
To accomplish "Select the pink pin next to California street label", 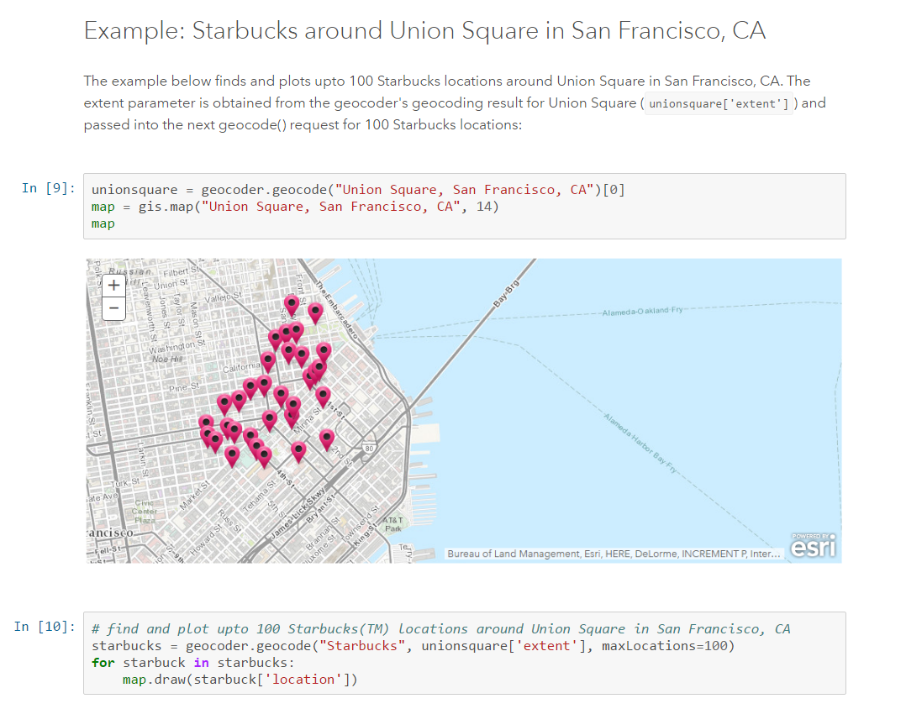I will (x=268, y=361).
